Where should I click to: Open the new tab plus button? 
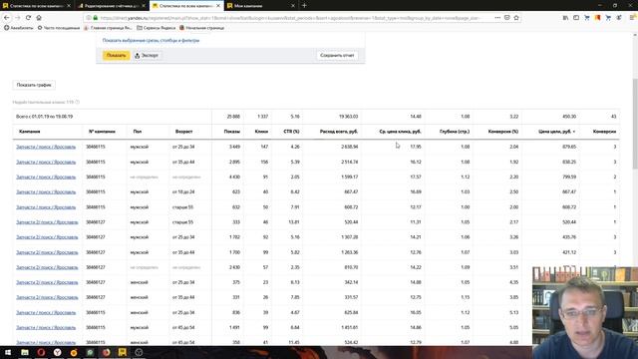coord(304,6)
